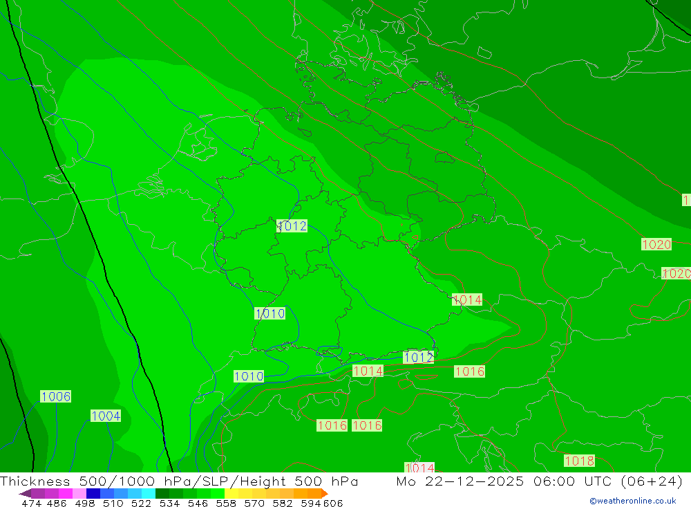691x507 pixels.
Task: Click the legend value 546
Action: click(198, 503)
